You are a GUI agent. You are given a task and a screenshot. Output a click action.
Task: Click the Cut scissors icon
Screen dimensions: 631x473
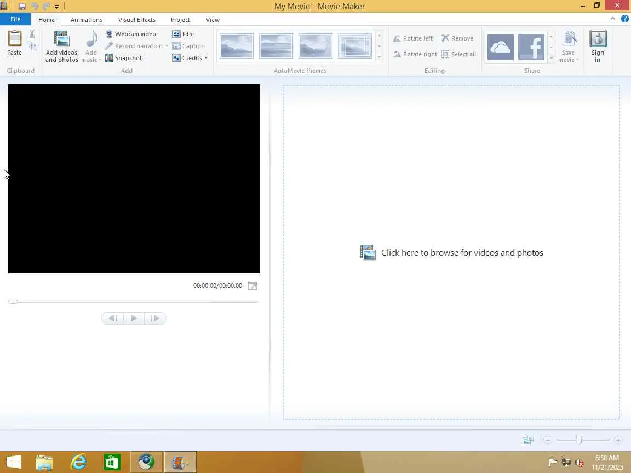click(32, 34)
